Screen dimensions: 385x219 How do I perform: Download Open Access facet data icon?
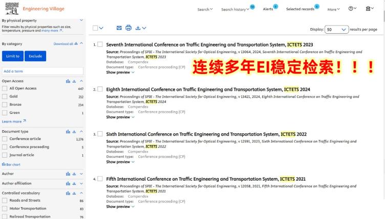[x=74, y=81]
